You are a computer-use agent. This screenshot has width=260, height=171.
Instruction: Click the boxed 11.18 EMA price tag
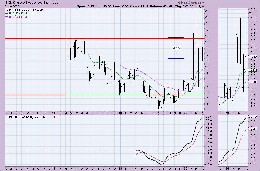253,82
